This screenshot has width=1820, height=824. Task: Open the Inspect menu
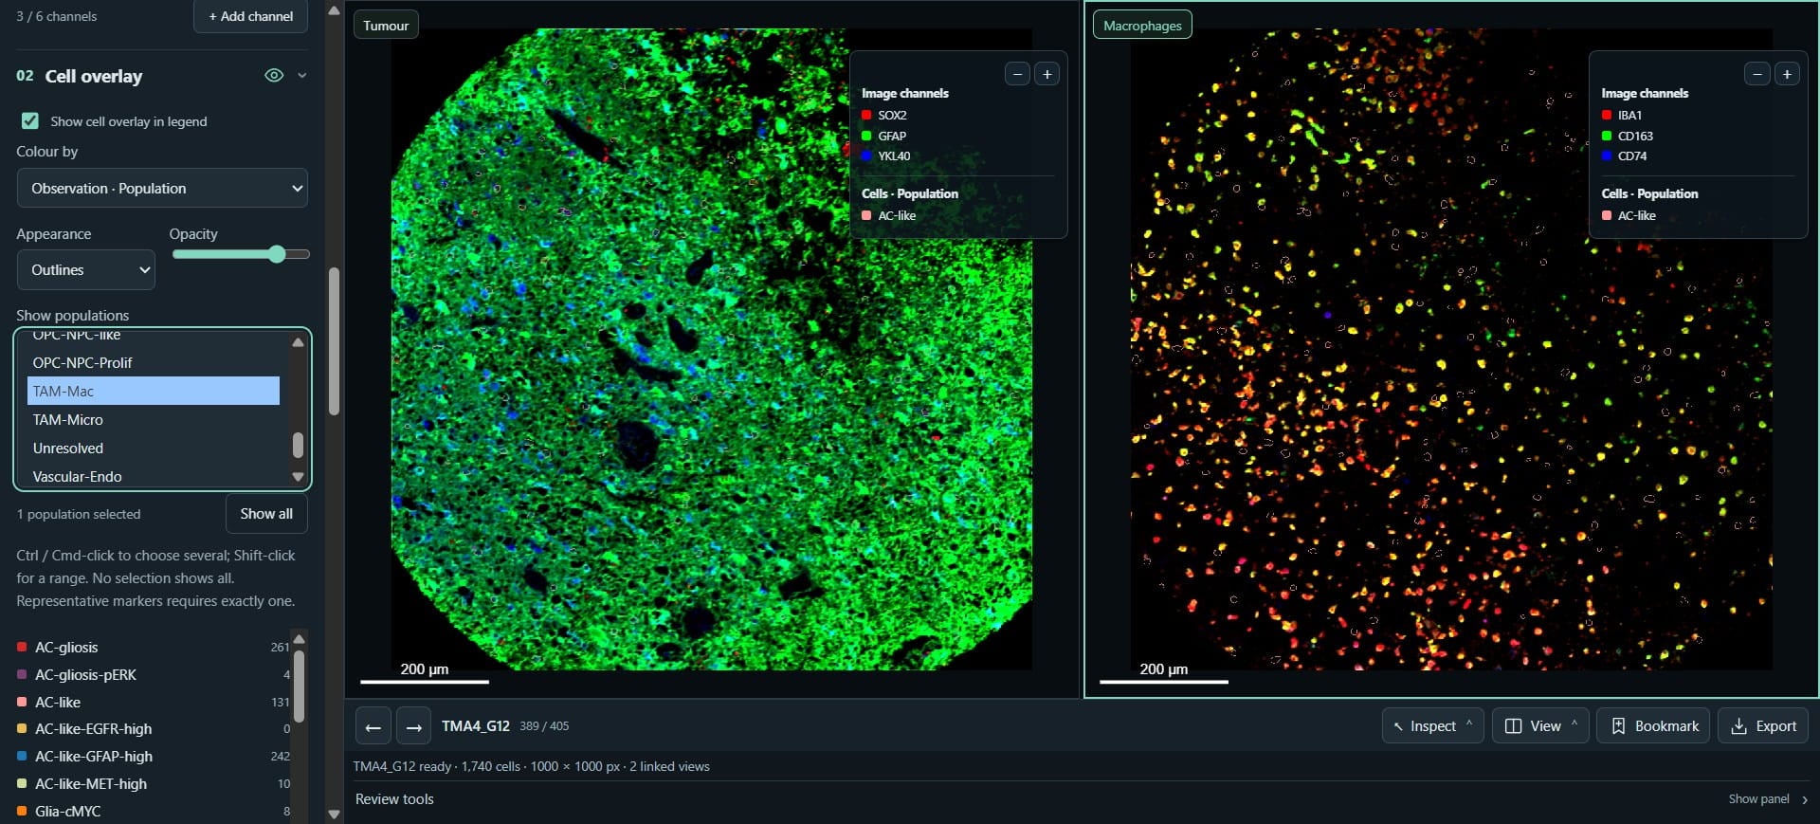pyautogui.click(x=1432, y=726)
